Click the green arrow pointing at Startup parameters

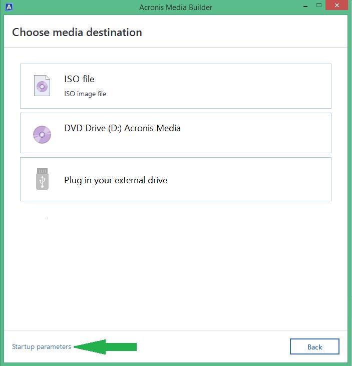tap(105, 347)
